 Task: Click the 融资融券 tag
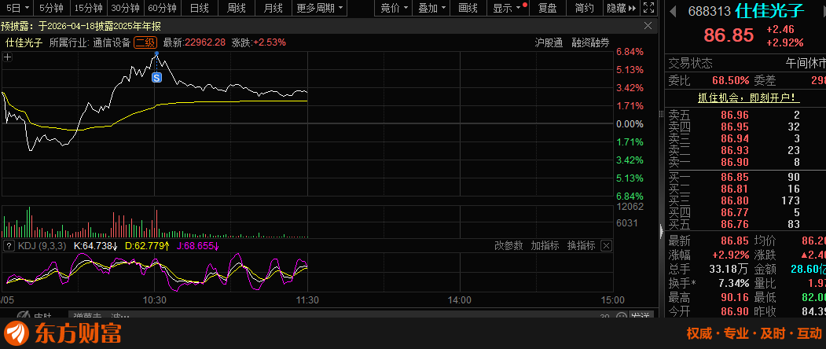coord(590,42)
